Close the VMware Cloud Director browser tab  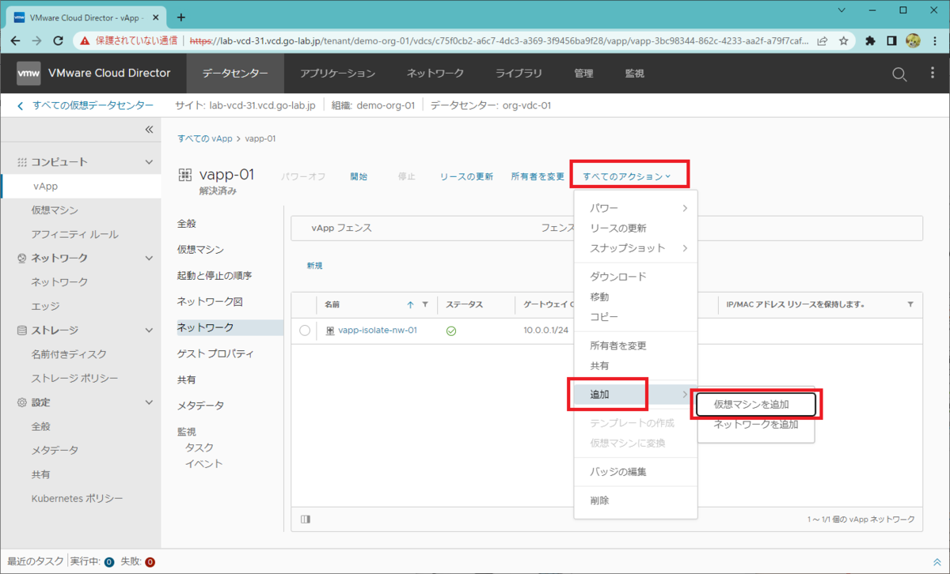tap(155, 17)
